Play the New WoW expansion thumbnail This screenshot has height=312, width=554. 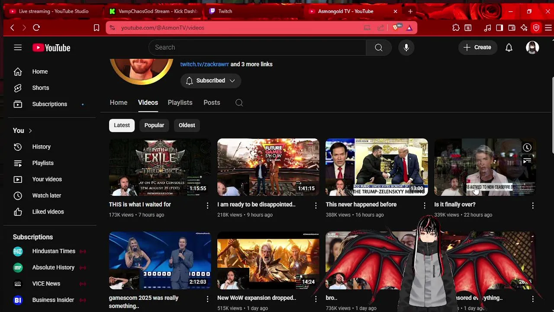(268, 260)
